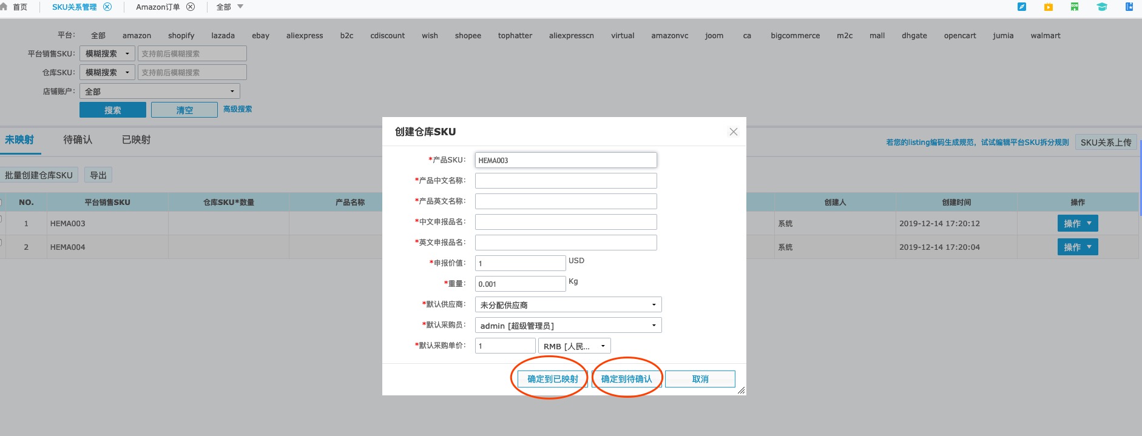
Task: Open the orange video tutorial icon
Action: tap(1049, 7)
